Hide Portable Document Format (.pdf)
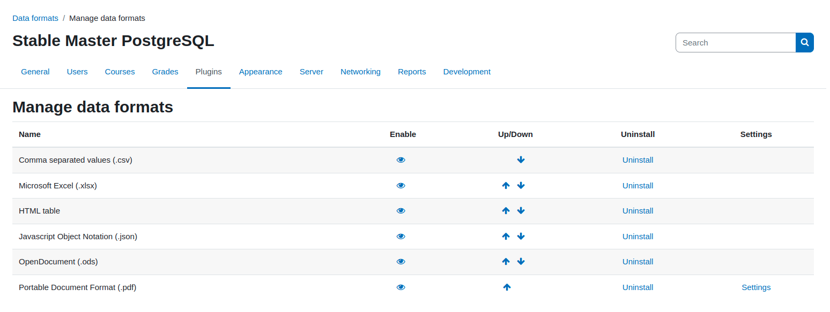The height and width of the screenshot is (312, 830). [x=401, y=287]
